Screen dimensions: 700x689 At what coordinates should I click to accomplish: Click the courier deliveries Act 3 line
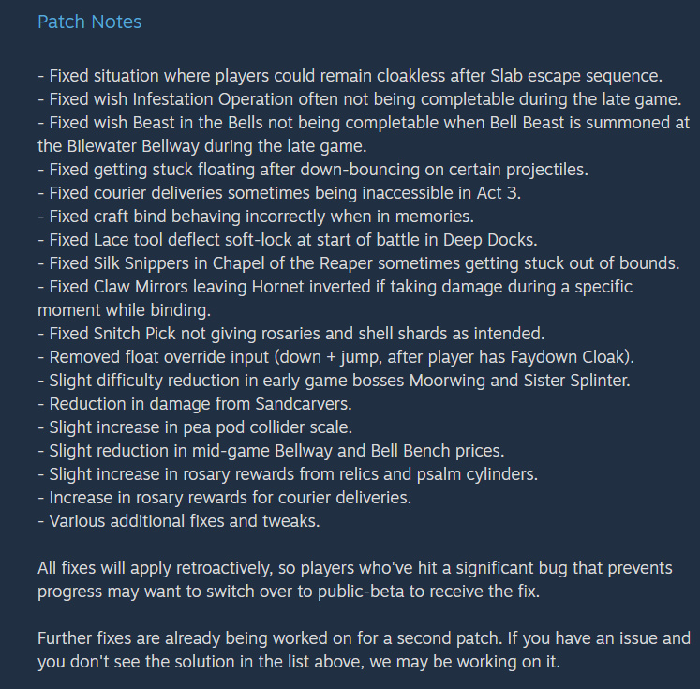click(279, 193)
